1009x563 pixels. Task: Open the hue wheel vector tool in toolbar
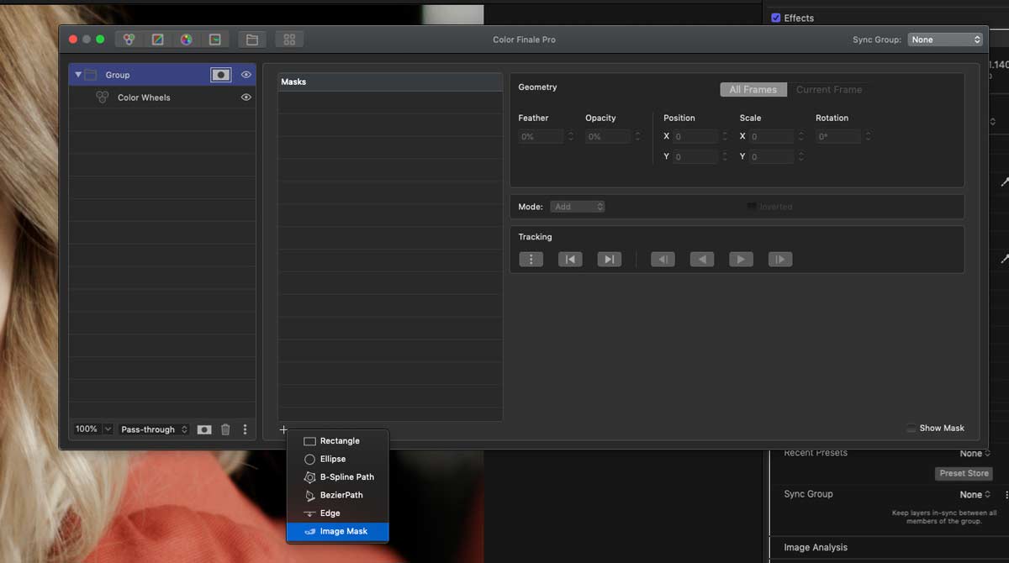coord(187,39)
